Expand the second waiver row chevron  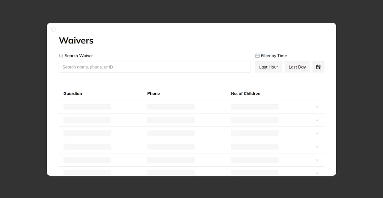317,120
